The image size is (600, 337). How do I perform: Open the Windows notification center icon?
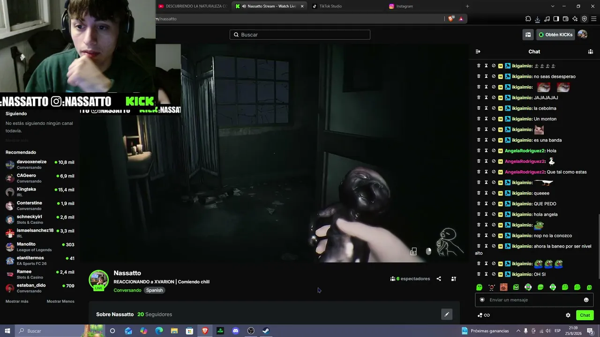(590, 331)
